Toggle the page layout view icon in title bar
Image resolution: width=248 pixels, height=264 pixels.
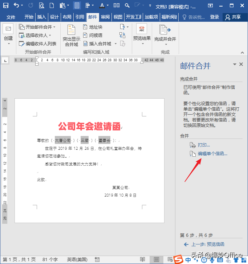click(x=77, y=5)
